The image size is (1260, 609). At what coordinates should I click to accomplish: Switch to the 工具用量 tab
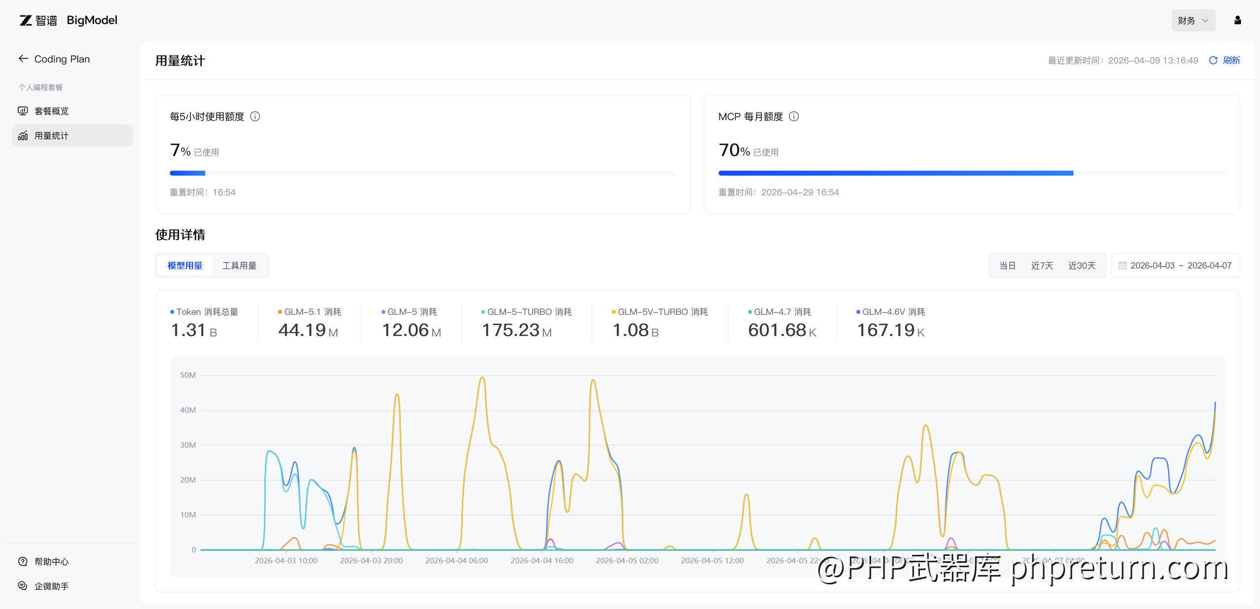(239, 266)
